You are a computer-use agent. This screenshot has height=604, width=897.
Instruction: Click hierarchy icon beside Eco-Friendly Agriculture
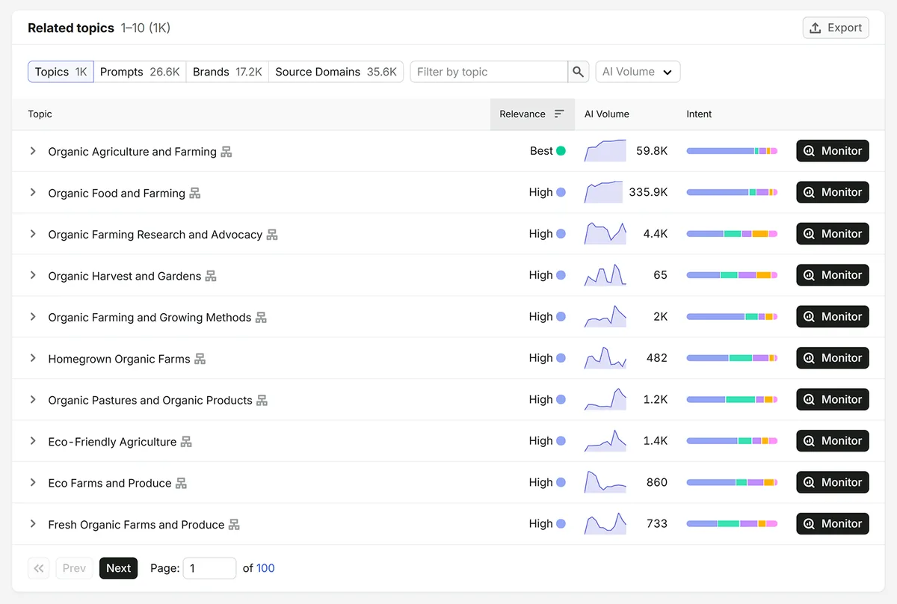pos(187,442)
